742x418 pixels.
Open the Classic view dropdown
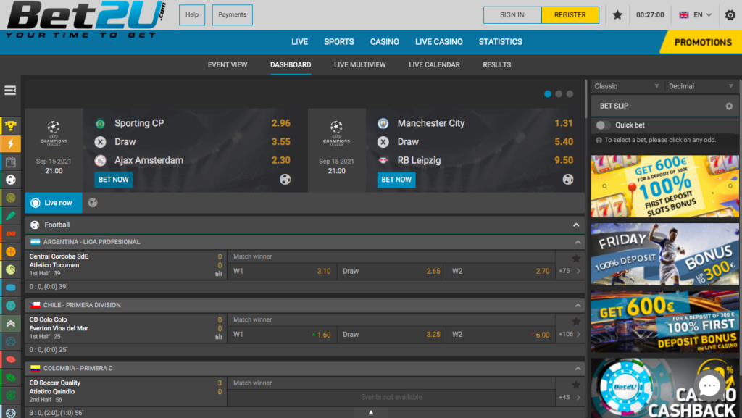coord(627,86)
